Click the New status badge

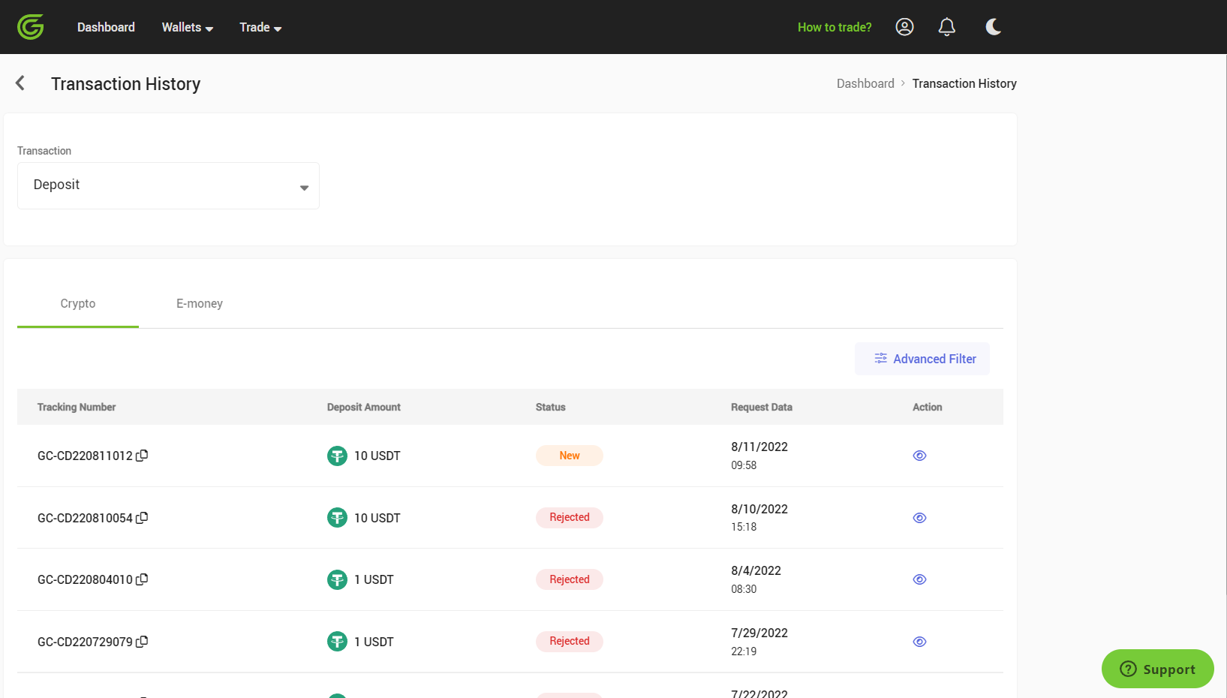[570, 456]
